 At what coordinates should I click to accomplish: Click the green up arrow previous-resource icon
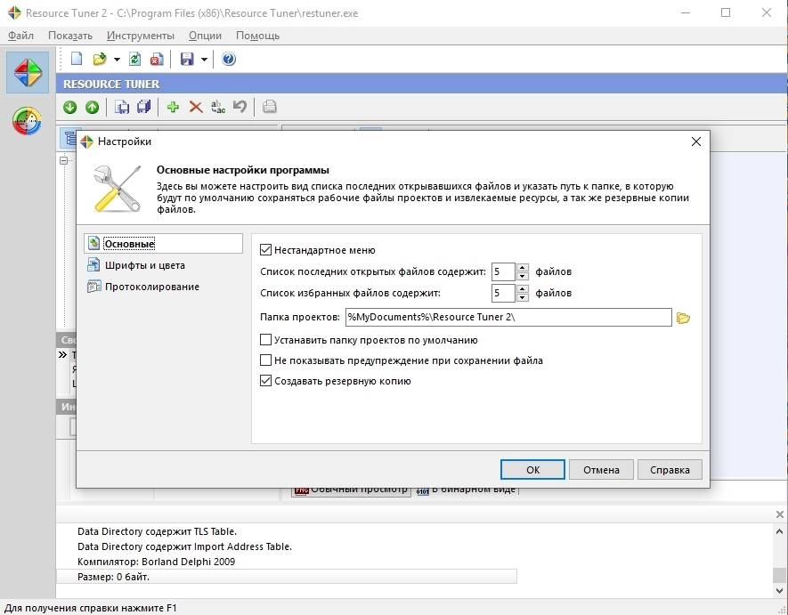[92, 107]
